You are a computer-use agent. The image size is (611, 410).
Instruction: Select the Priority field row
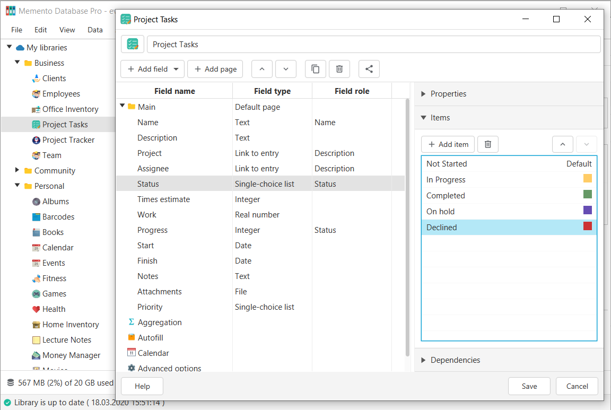pos(150,307)
